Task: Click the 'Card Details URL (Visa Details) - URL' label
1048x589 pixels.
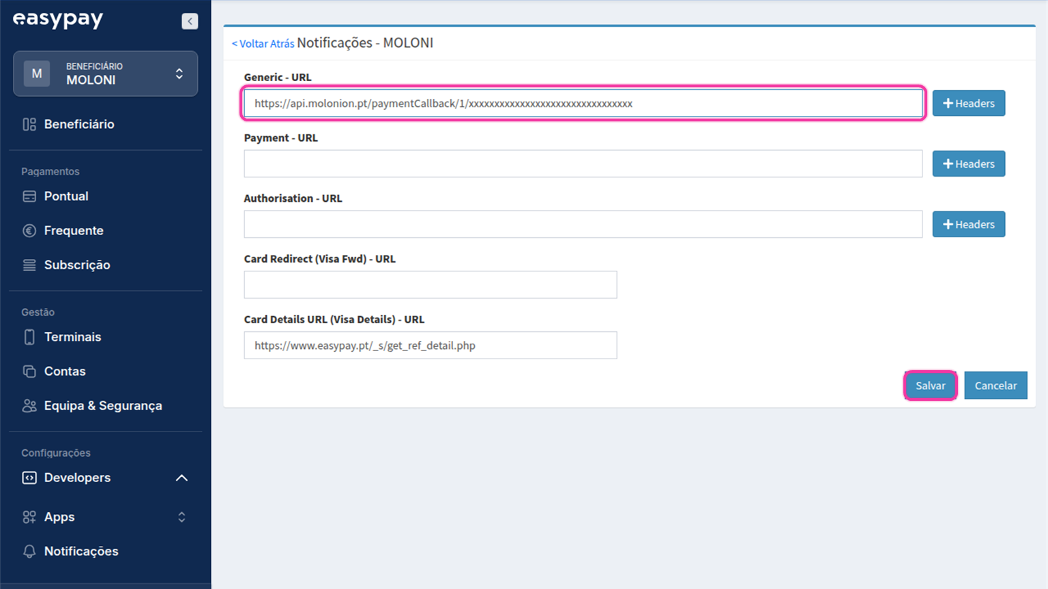Action: pos(334,319)
